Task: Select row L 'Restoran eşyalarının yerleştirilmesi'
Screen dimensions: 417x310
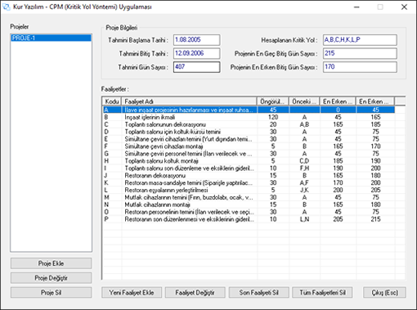Action: (249, 190)
